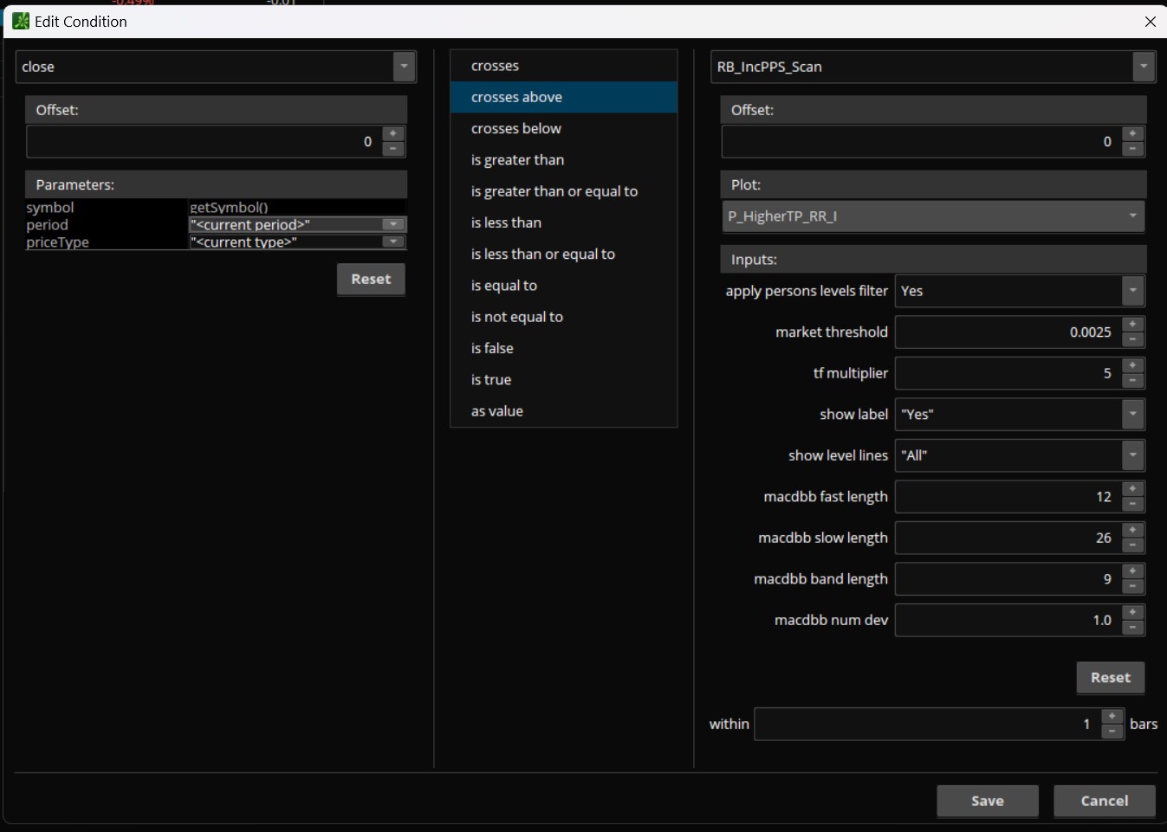Choose 'is greater than or equal to'
The height and width of the screenshot is (832, 1167).
(x=554, y=191)
